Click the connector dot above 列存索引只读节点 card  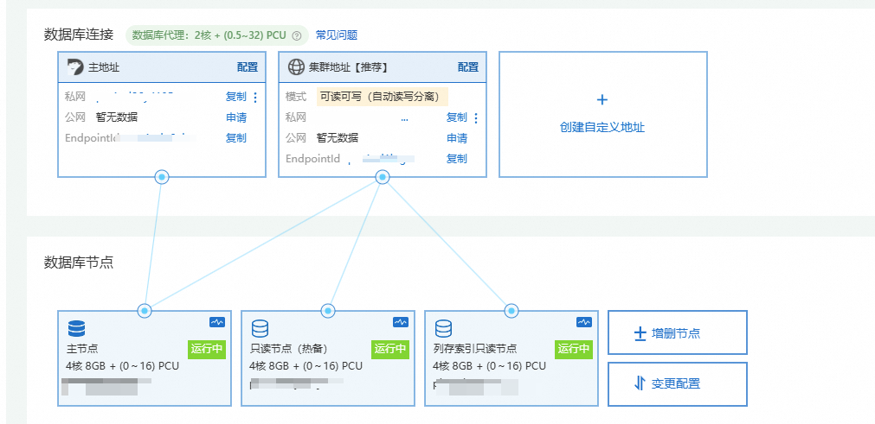coord(511,311)
